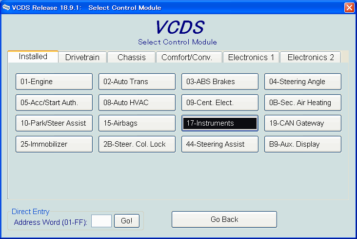Click the highlighted 17-Instruments button
Viewport: 357px width, 239px height.
(x=219, y=123)
